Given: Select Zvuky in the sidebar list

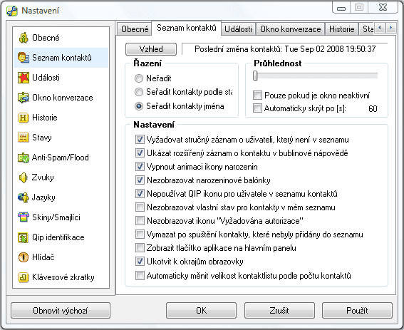Looking at the screenshot, I should (x=61, y=177).
